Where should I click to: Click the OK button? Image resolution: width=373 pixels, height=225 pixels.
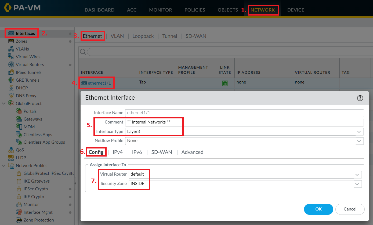(x=318, y=209)
